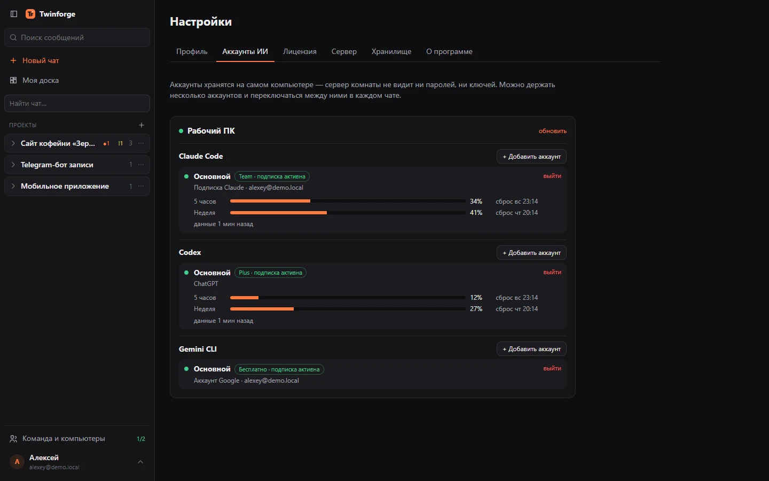Click the board icon beside «Моя доска»
The image size is (769, 481).
(13, 80)
